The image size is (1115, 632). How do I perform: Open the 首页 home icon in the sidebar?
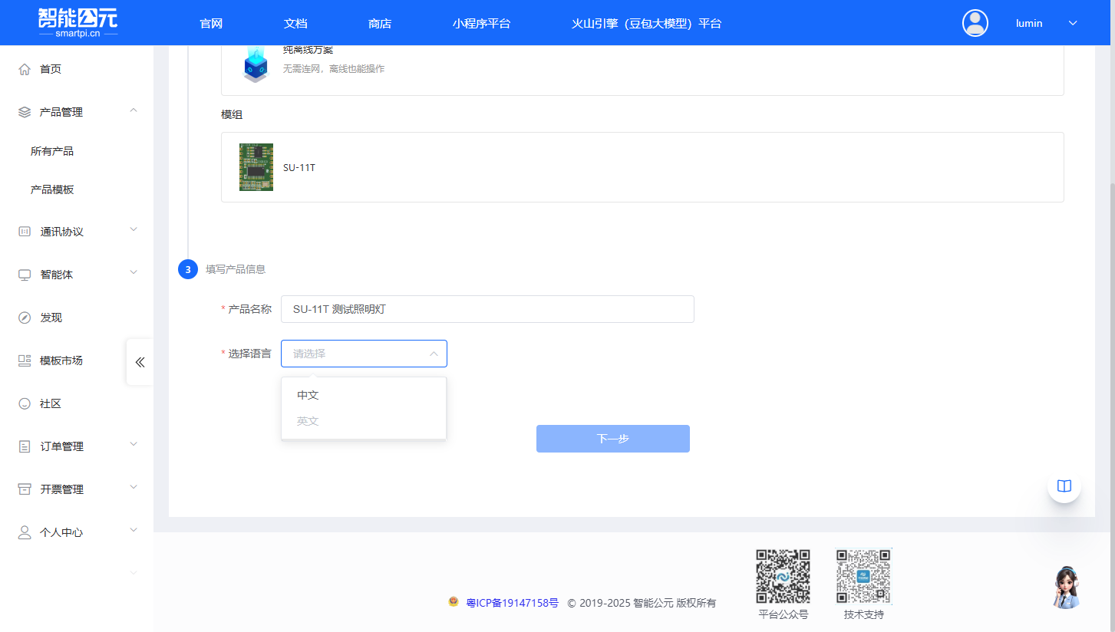click(23, 68)
